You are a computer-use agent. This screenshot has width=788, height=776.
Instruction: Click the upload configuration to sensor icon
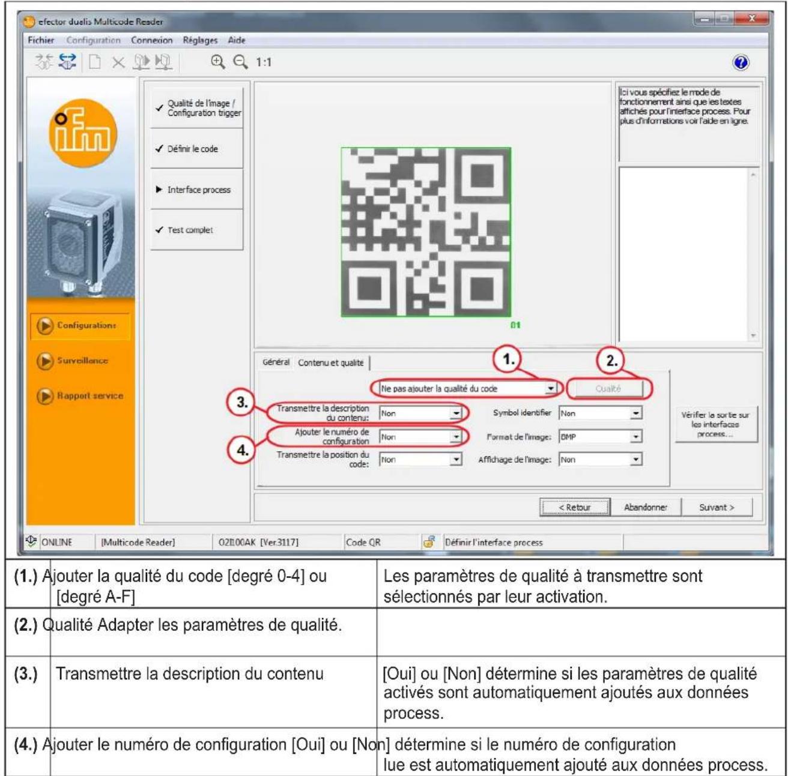click(141, 62)
